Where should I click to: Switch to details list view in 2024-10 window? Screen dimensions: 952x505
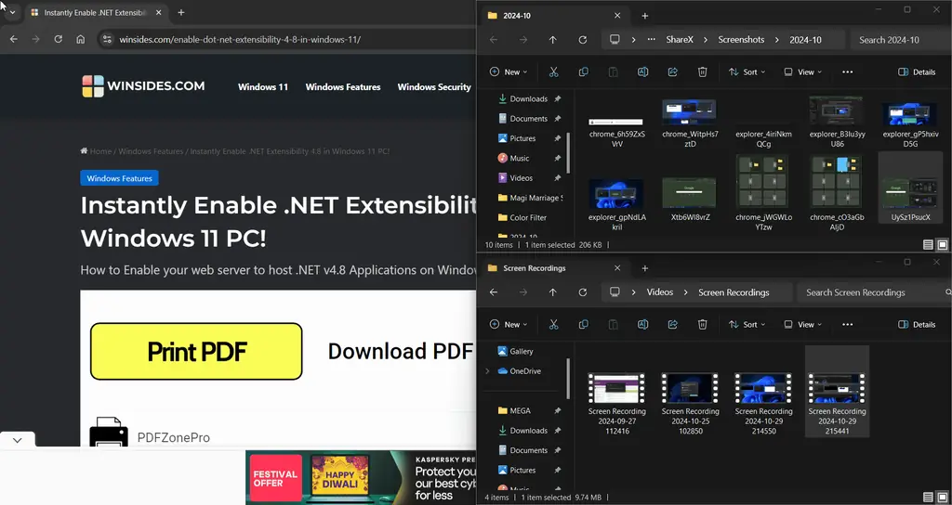[x=928, y=245]
